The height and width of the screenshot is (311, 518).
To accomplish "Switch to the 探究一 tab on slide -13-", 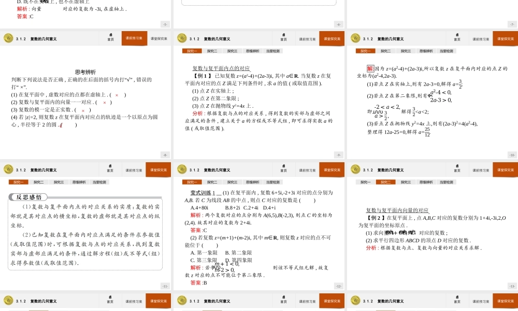I will (365, 182).
